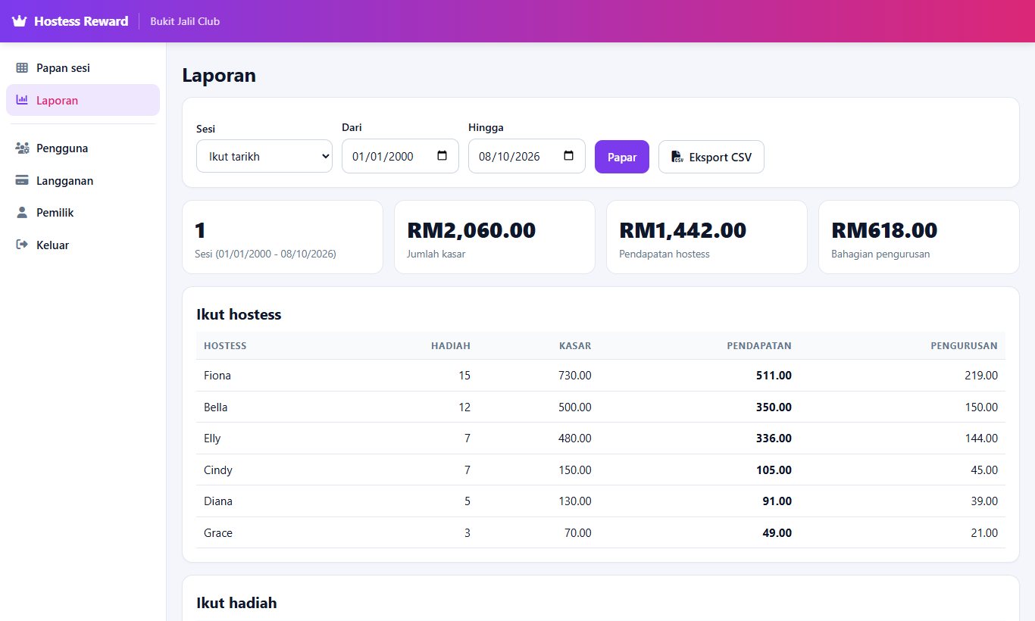Click the Eksport CSV button
Viewport: 1035px width, 621px height.
tap(711, 157)
